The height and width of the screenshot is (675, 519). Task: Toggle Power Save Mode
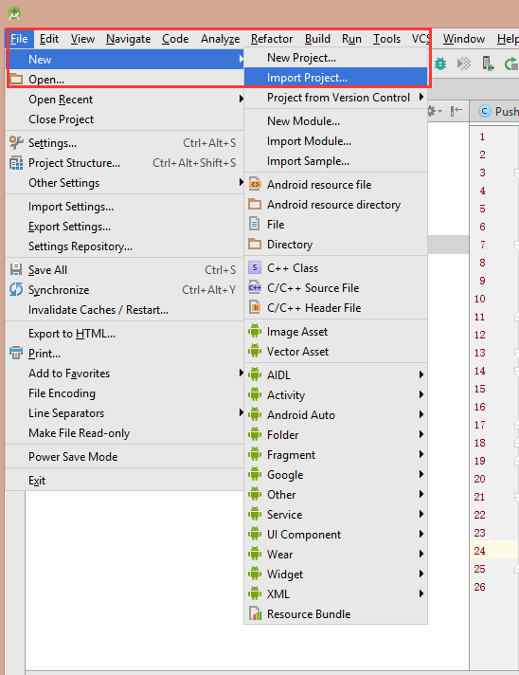pyautogui.click(x=125, y=456)
